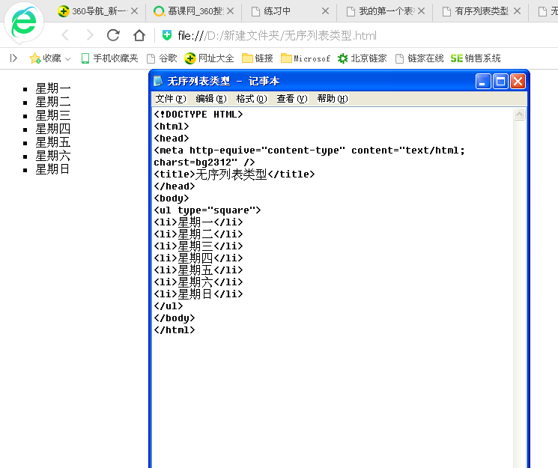The height and width of the screenshot is (468, 558).
Task: Go forward with the forward arrow
Action: [x=90, y=35]
